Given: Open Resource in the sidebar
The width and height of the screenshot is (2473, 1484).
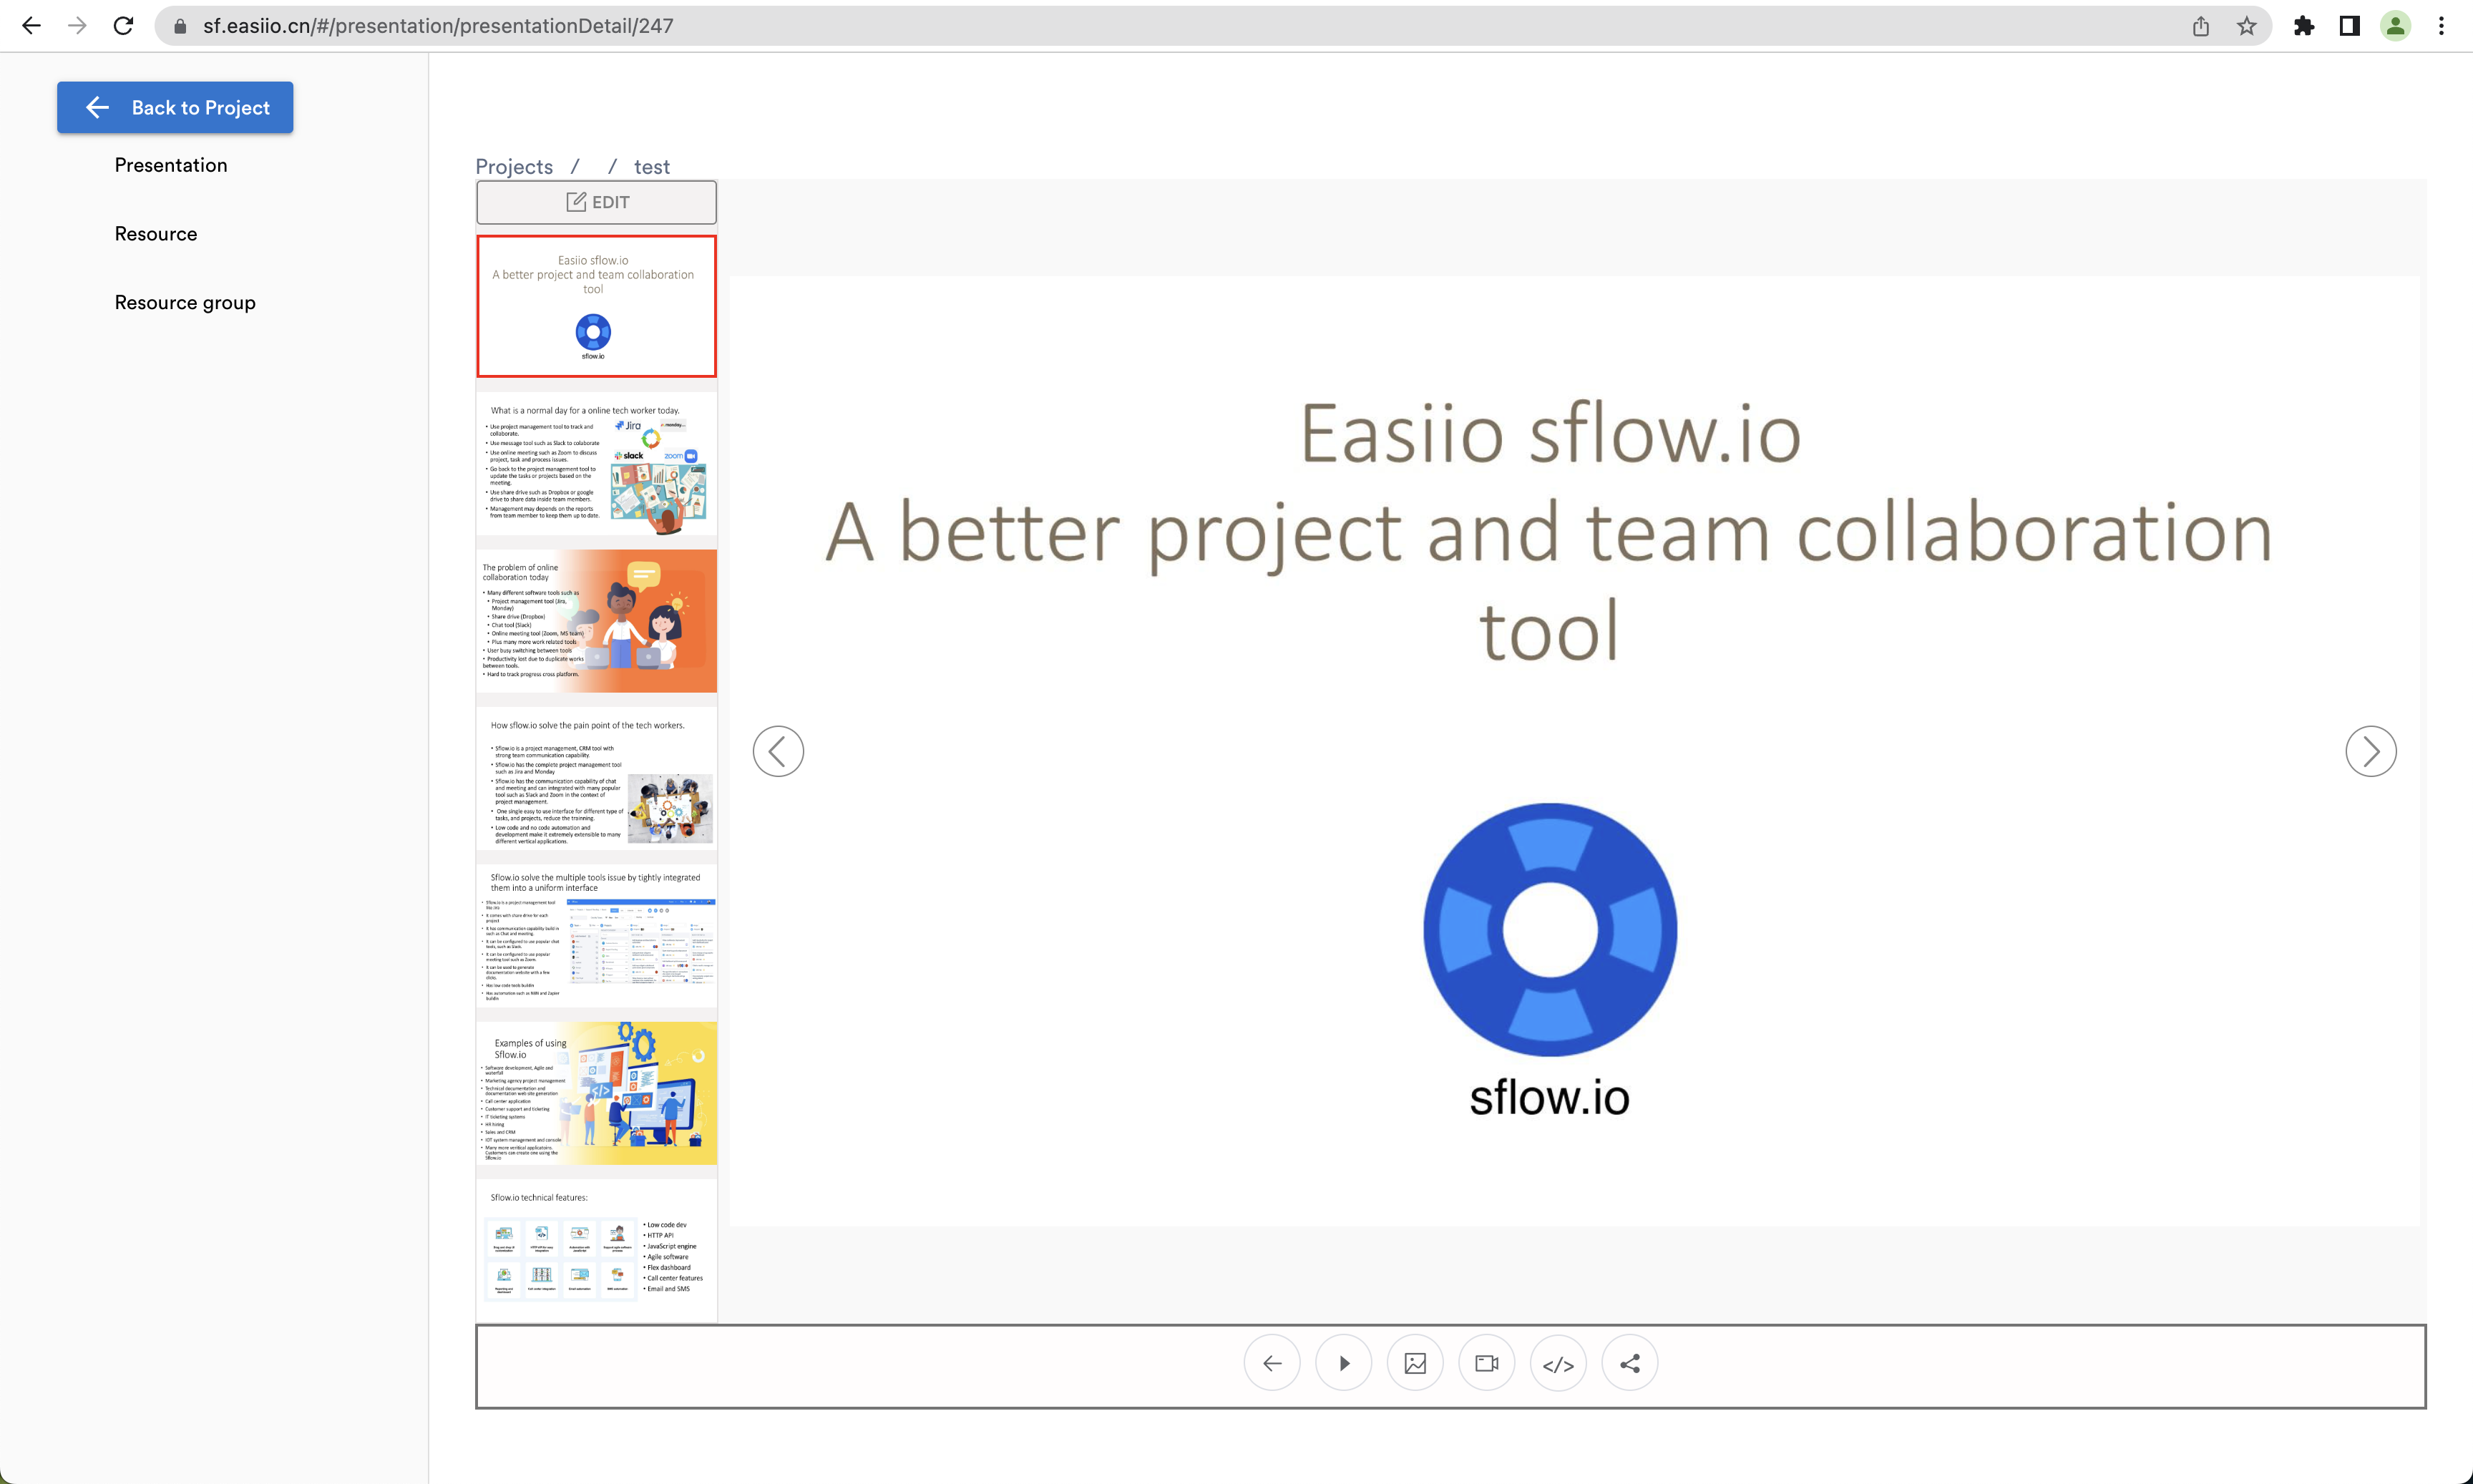Looking at the screenshot, I should tap(156, 234).
